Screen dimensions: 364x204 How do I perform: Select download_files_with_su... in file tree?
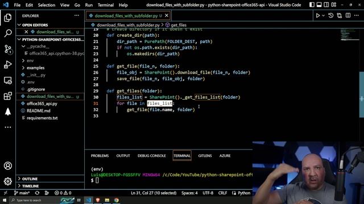coord(50,96)
